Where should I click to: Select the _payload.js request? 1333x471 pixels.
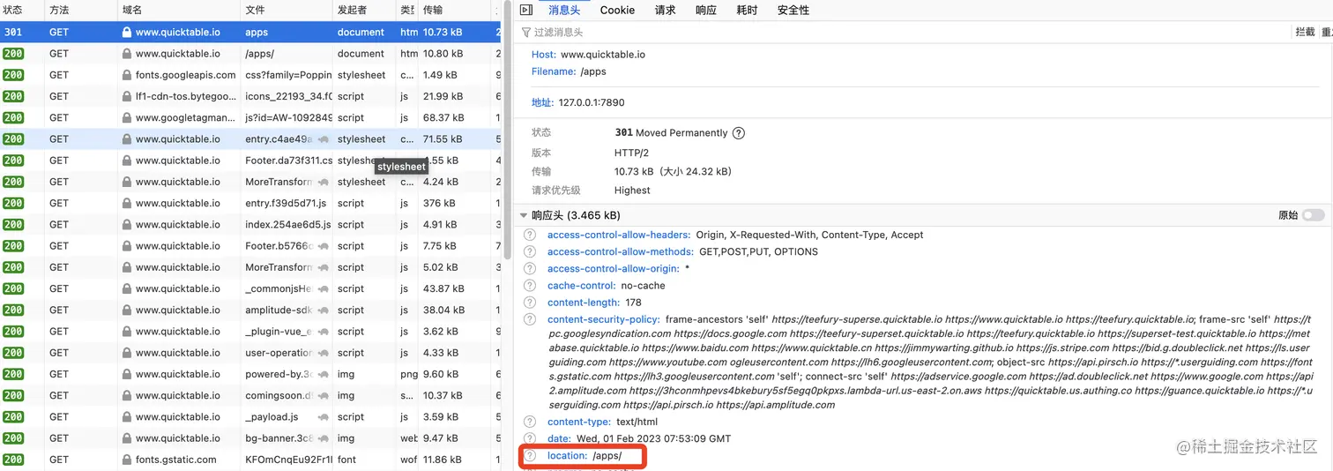[x=250, y=417]
